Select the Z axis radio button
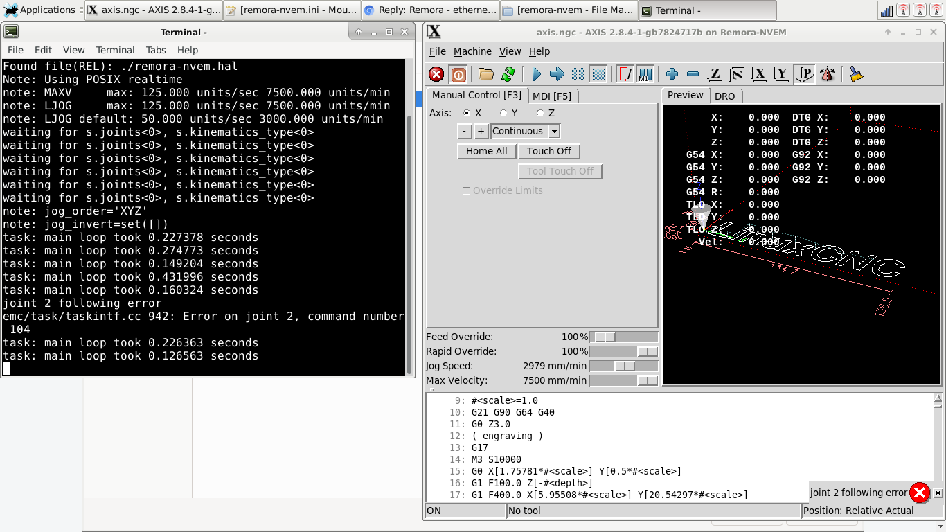Screen dimensions: 946x532 pos(540,113)
